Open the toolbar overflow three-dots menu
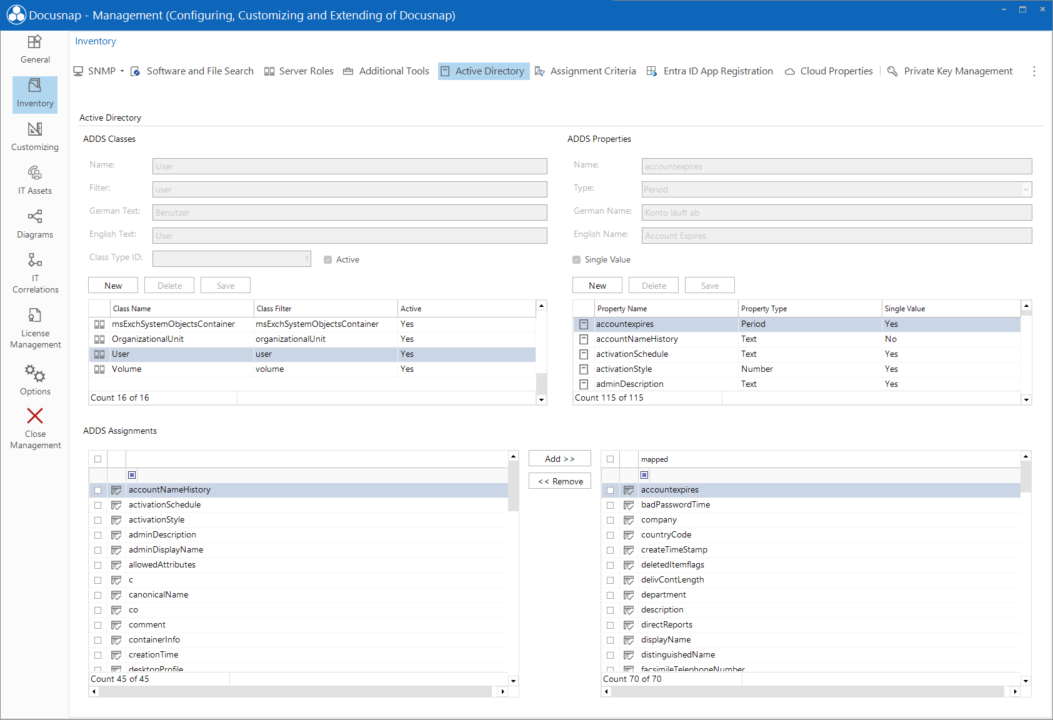The image size is (1053, 720). pyautogui.click(x=1034, y=71)
